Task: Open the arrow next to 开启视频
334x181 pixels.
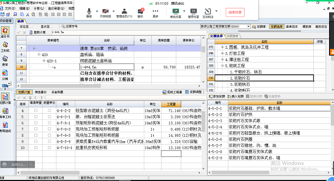Action: (113, 11)
